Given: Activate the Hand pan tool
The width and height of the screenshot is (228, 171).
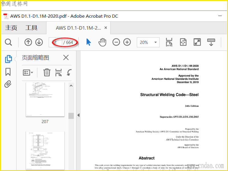Looking at the screenshot, I should pos(102,42).
